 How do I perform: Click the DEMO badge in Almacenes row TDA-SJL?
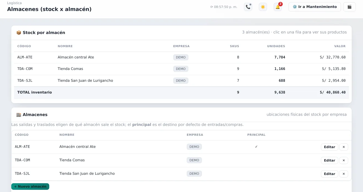click(x=194, y=174)
